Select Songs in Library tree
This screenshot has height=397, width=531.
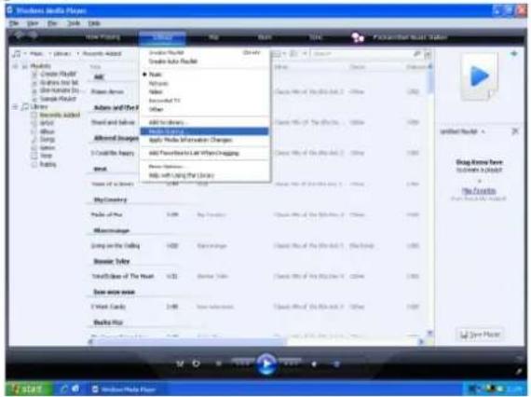(x=48, y=139)
